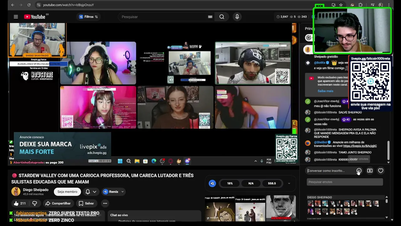Viewport: 401px width, 226px height.
Task: Expand the notification bell dropdown arrow
Action: pyautogui.click(x=94, y=191)
